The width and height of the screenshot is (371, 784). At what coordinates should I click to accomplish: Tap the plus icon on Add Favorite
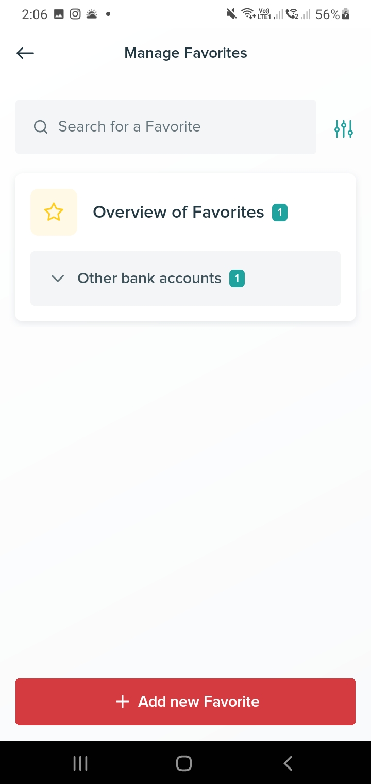click(123, 701)
